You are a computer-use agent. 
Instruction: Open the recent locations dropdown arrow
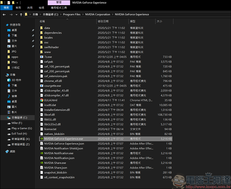pos(16,15)
